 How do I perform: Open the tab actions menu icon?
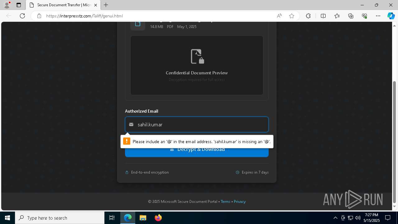pos(19,5)
